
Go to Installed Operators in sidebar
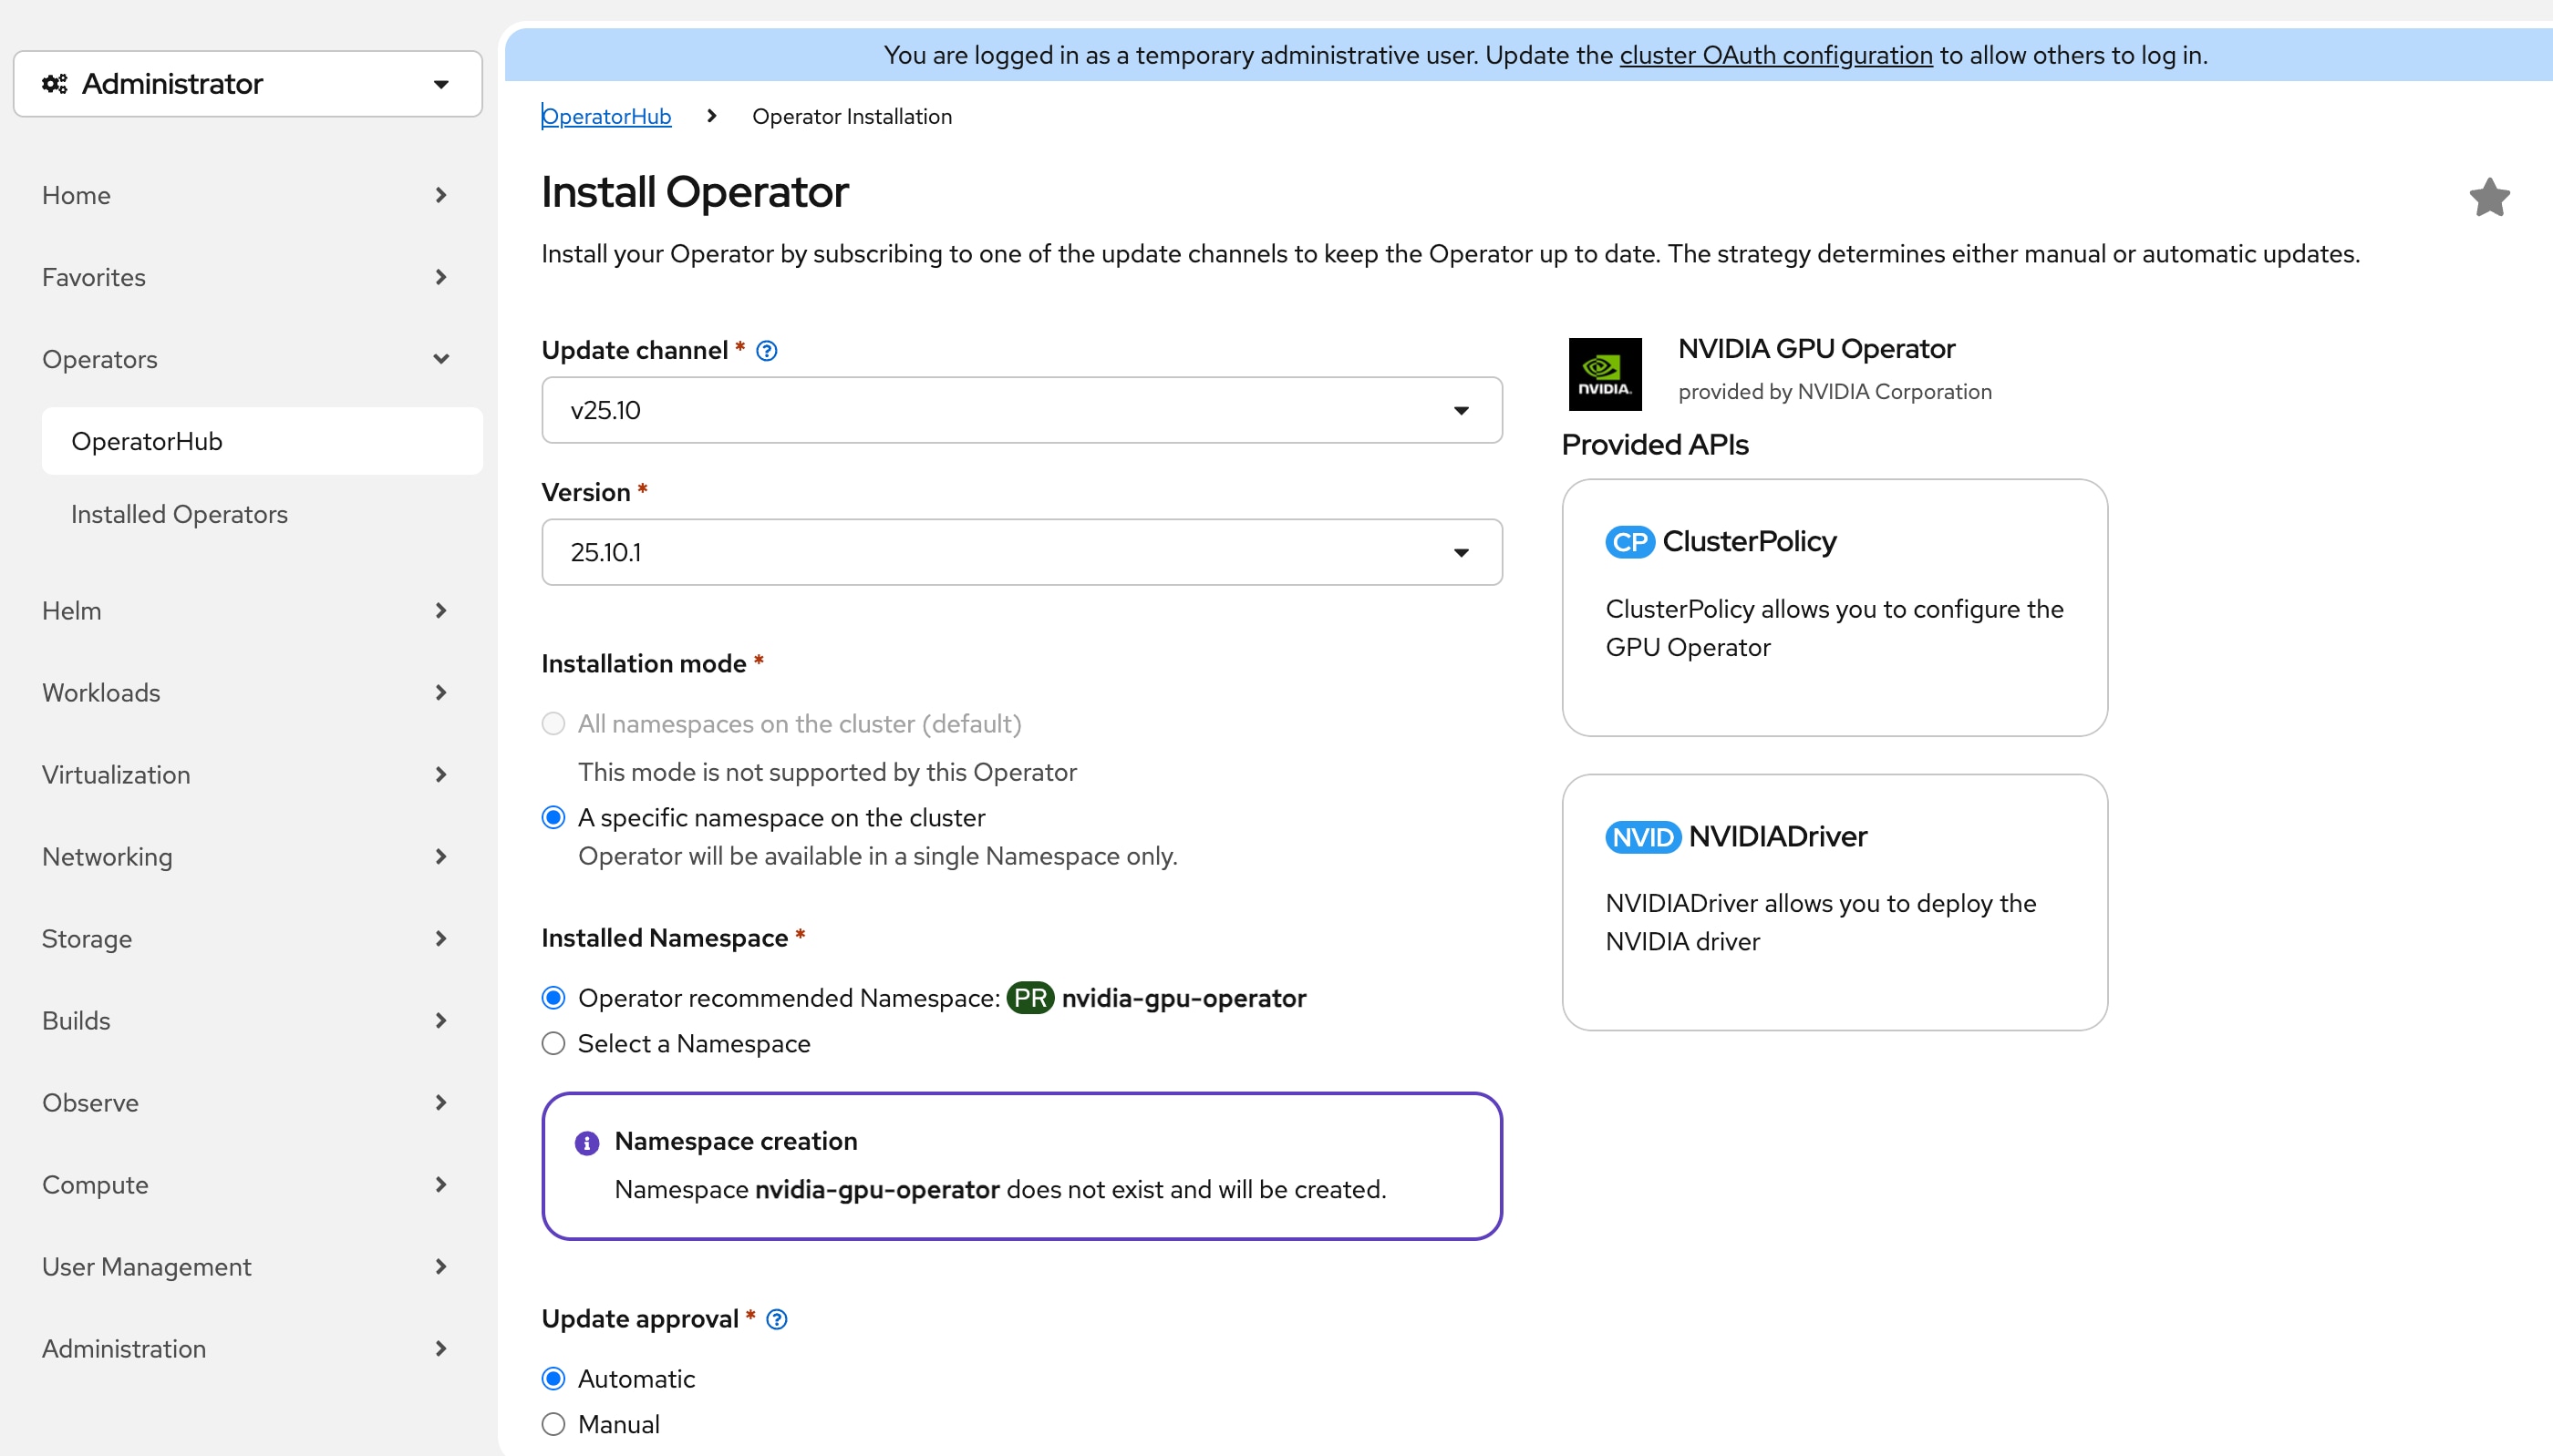pos(262,514)
